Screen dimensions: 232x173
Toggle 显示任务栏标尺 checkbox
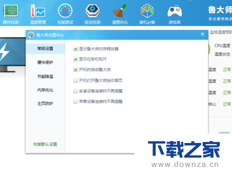(x=76, y=59)
